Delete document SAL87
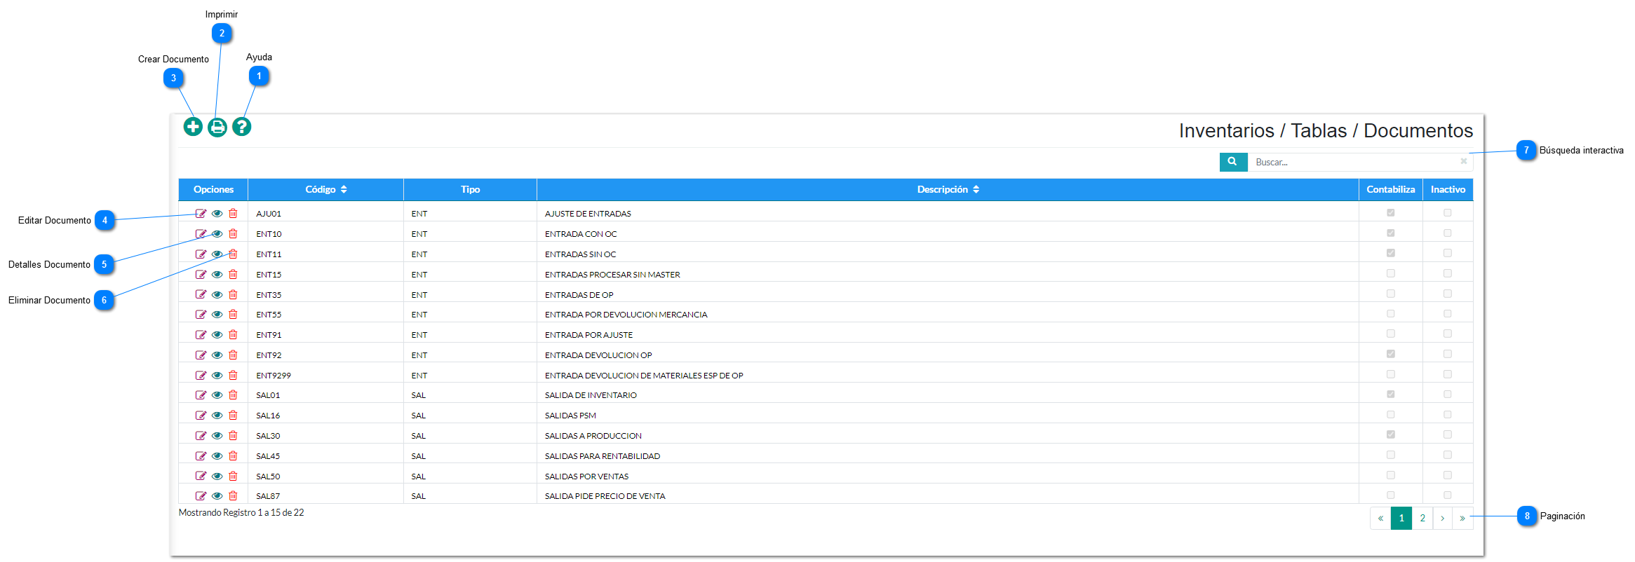 pos(234,496)
